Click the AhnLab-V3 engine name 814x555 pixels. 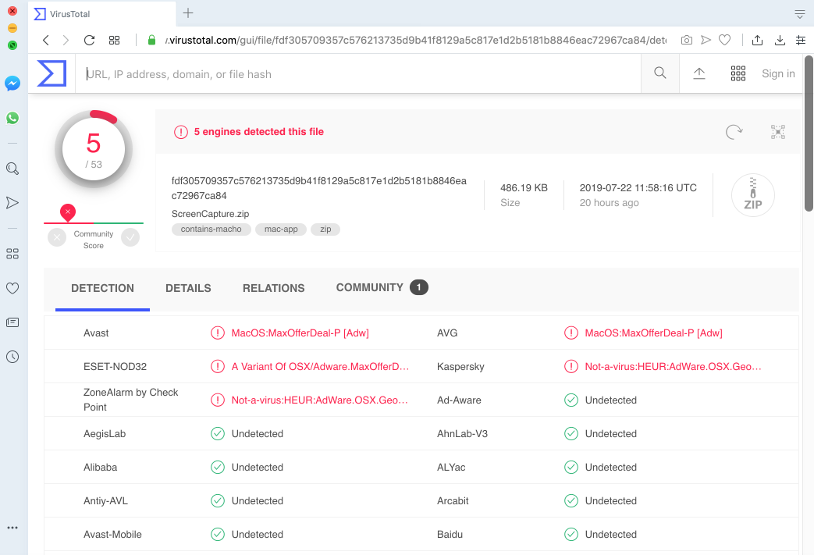462,433
